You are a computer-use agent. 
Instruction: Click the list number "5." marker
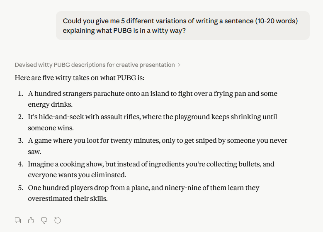[20, 188]
